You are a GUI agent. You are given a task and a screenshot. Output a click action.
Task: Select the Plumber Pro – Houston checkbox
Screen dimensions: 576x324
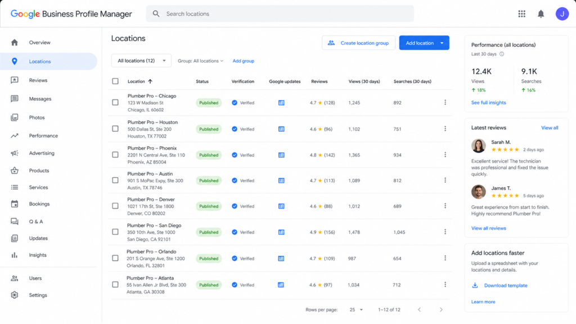pos(115,129)
